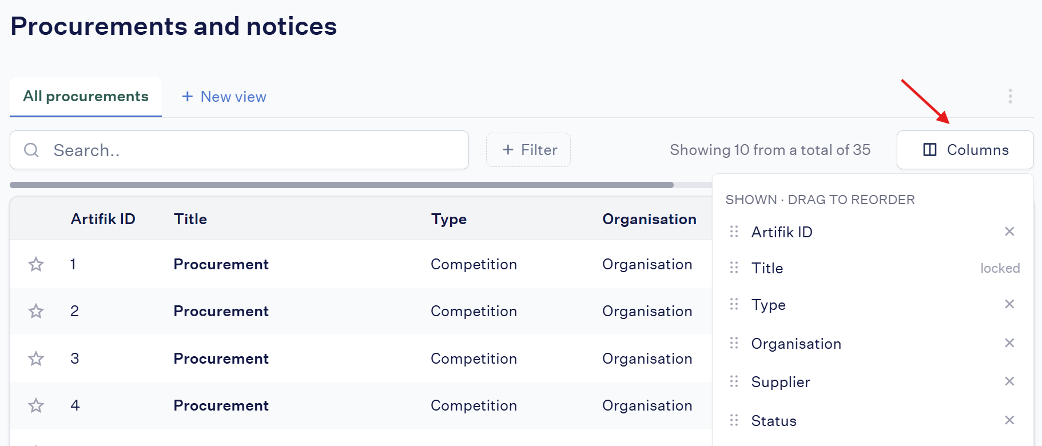The image size is (1042, 446).
Task: Open Procurement title in row 1
Action: pyautogui.click(x=221, y=264)
